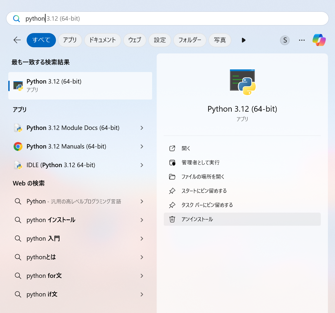Choose スタートにピン留めする option

(x=204, y=191)
